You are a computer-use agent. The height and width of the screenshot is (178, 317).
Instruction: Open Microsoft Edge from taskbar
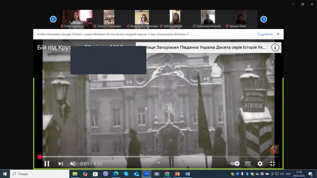pyautogui.click(x=116, y=174)
